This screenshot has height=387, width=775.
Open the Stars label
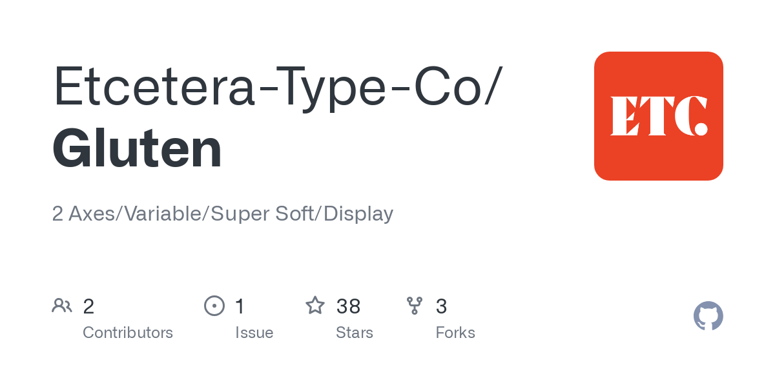(354, 333)
